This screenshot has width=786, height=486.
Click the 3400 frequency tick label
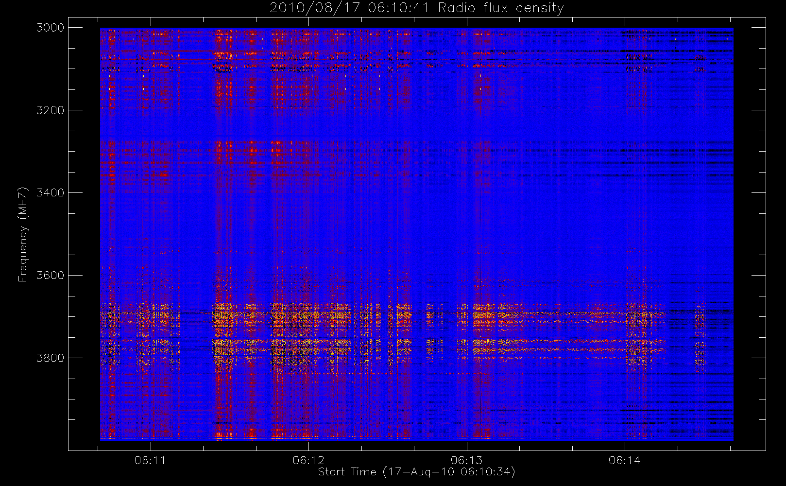51,193
